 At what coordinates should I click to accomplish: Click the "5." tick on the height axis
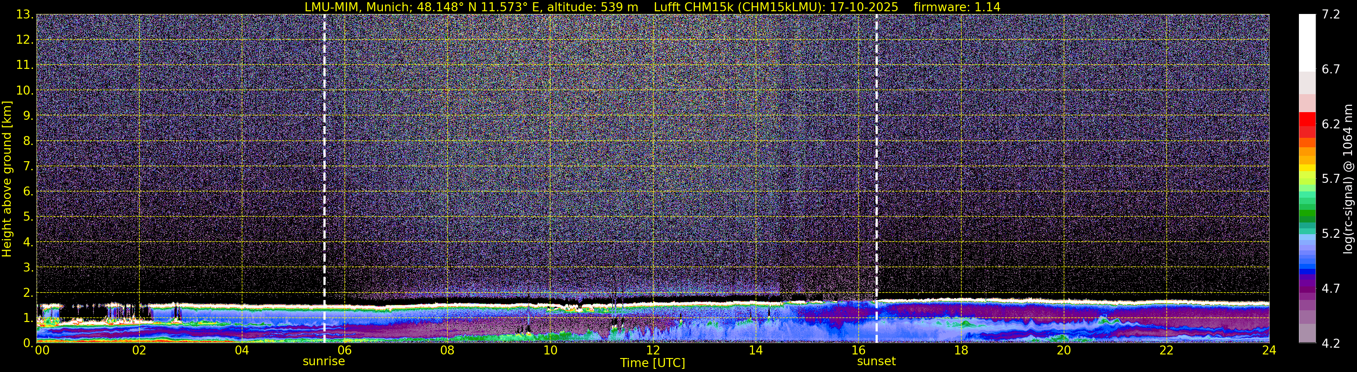pos(27,217)
